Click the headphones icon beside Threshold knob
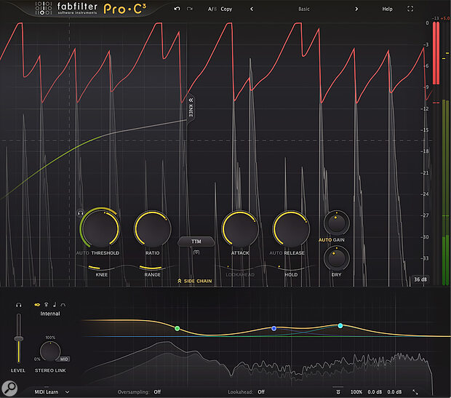Image resolution: width=451 pixels, height=398 pixels. [x=81, y=213]
